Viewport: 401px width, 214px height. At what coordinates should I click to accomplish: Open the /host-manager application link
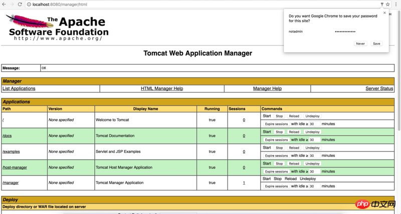15,167
